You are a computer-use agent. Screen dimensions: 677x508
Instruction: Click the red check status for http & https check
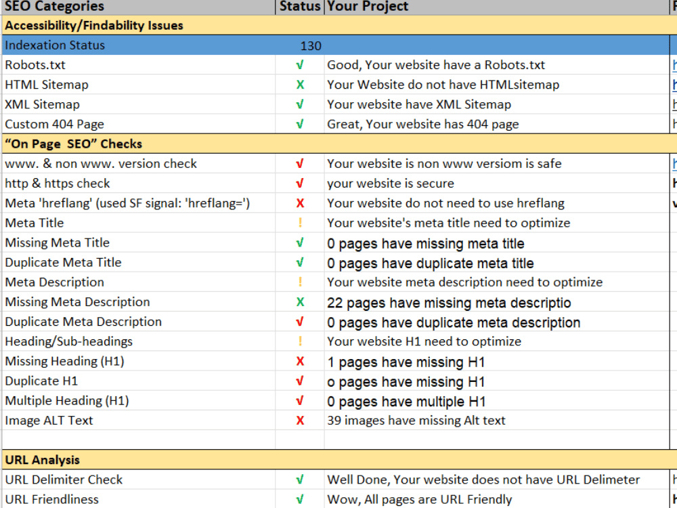[300, 184]
